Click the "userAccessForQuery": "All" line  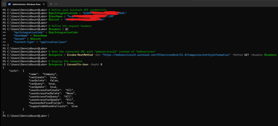tap(51, 97)
